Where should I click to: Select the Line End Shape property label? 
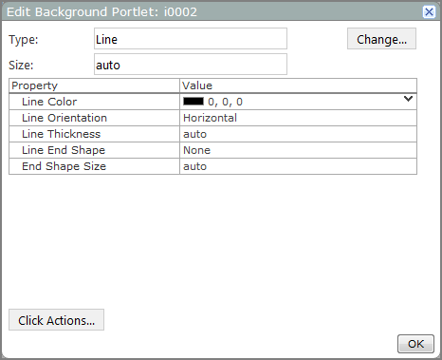point(64,150)
